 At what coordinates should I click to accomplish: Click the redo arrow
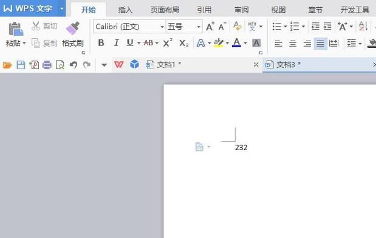[87, 65]
